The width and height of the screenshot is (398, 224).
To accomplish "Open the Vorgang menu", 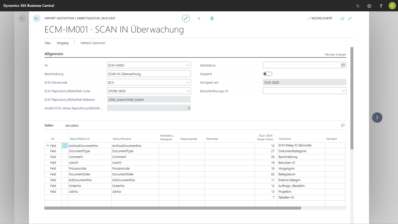I will [62, 43].
